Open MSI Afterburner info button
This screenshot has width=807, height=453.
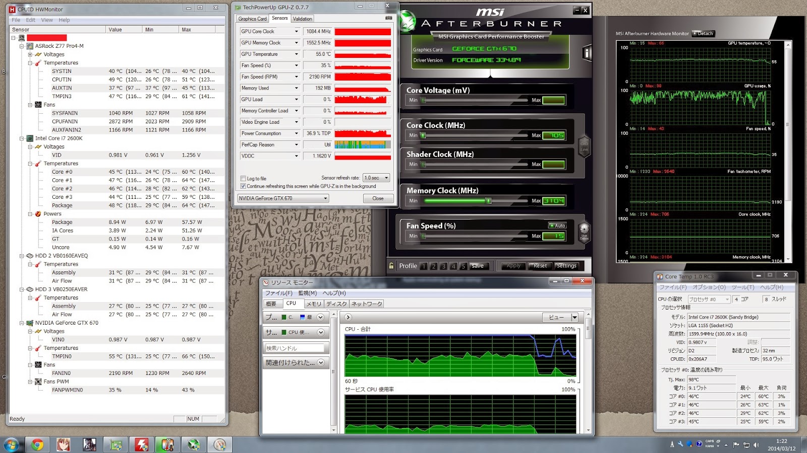pyautogui.click(x=587, y=53)
